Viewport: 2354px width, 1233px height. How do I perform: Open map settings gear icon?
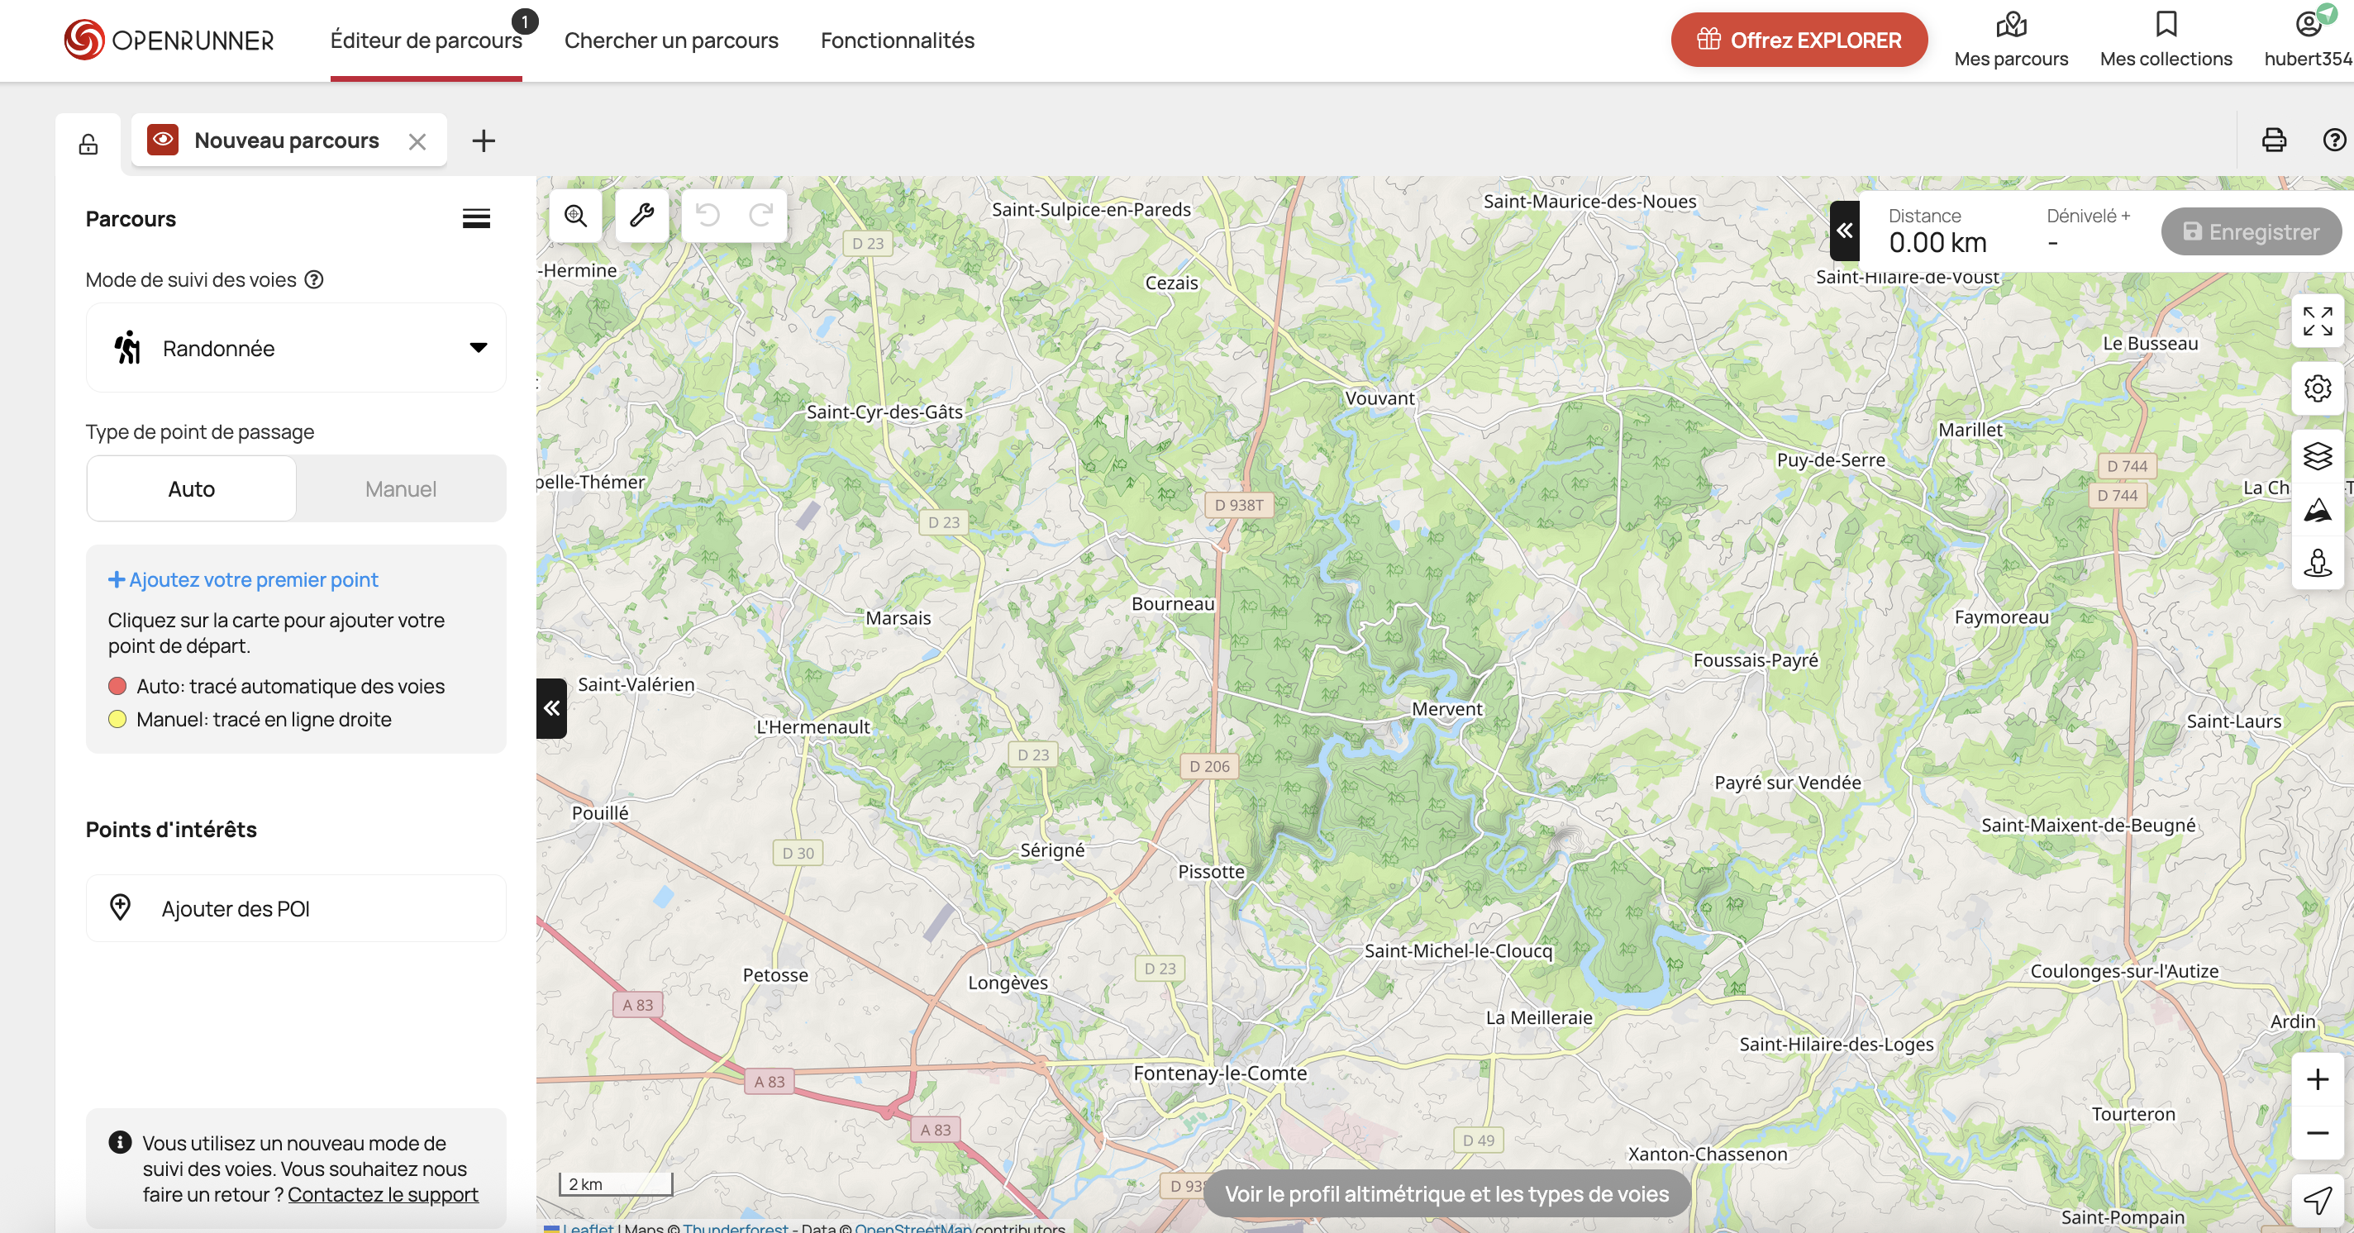pos(2317,388)
